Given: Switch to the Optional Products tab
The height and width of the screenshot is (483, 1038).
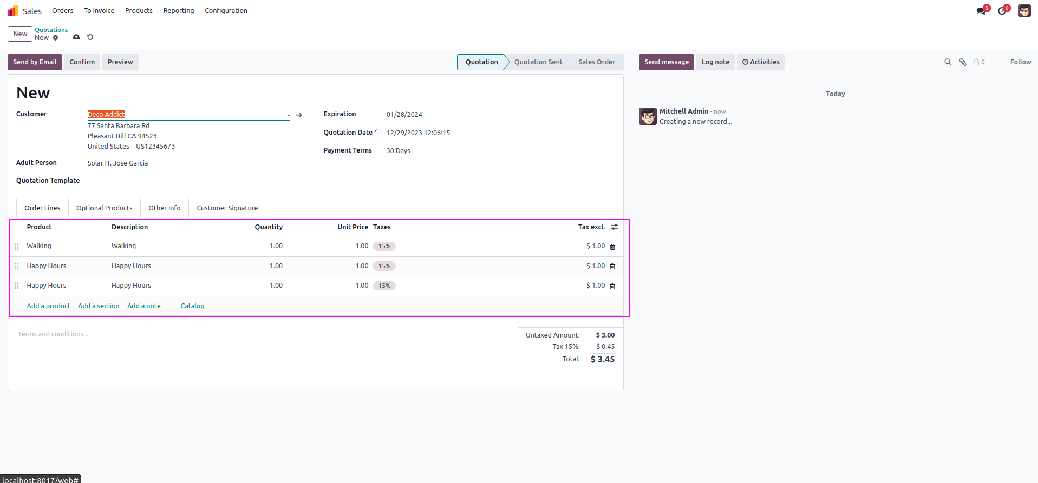Looking at the screenshot, I should point(105,208).
